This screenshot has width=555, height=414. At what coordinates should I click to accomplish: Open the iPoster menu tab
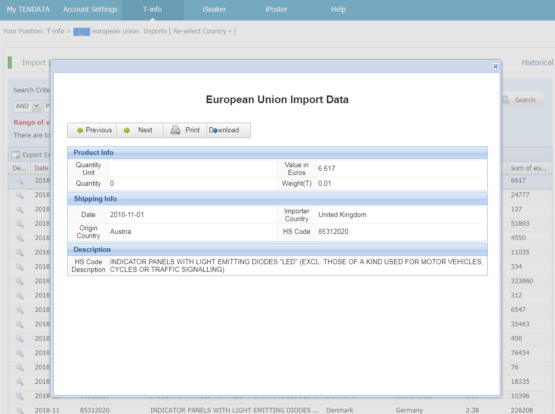[x=276, y=9]
